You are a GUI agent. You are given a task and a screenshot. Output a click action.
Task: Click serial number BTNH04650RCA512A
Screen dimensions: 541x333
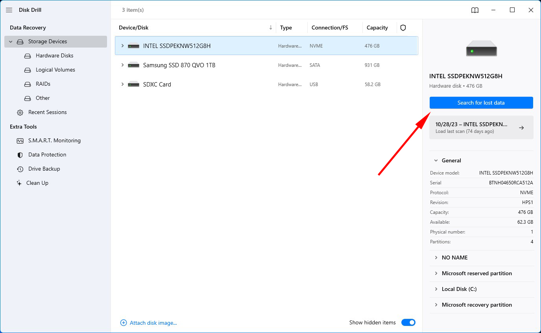(511, 183)
